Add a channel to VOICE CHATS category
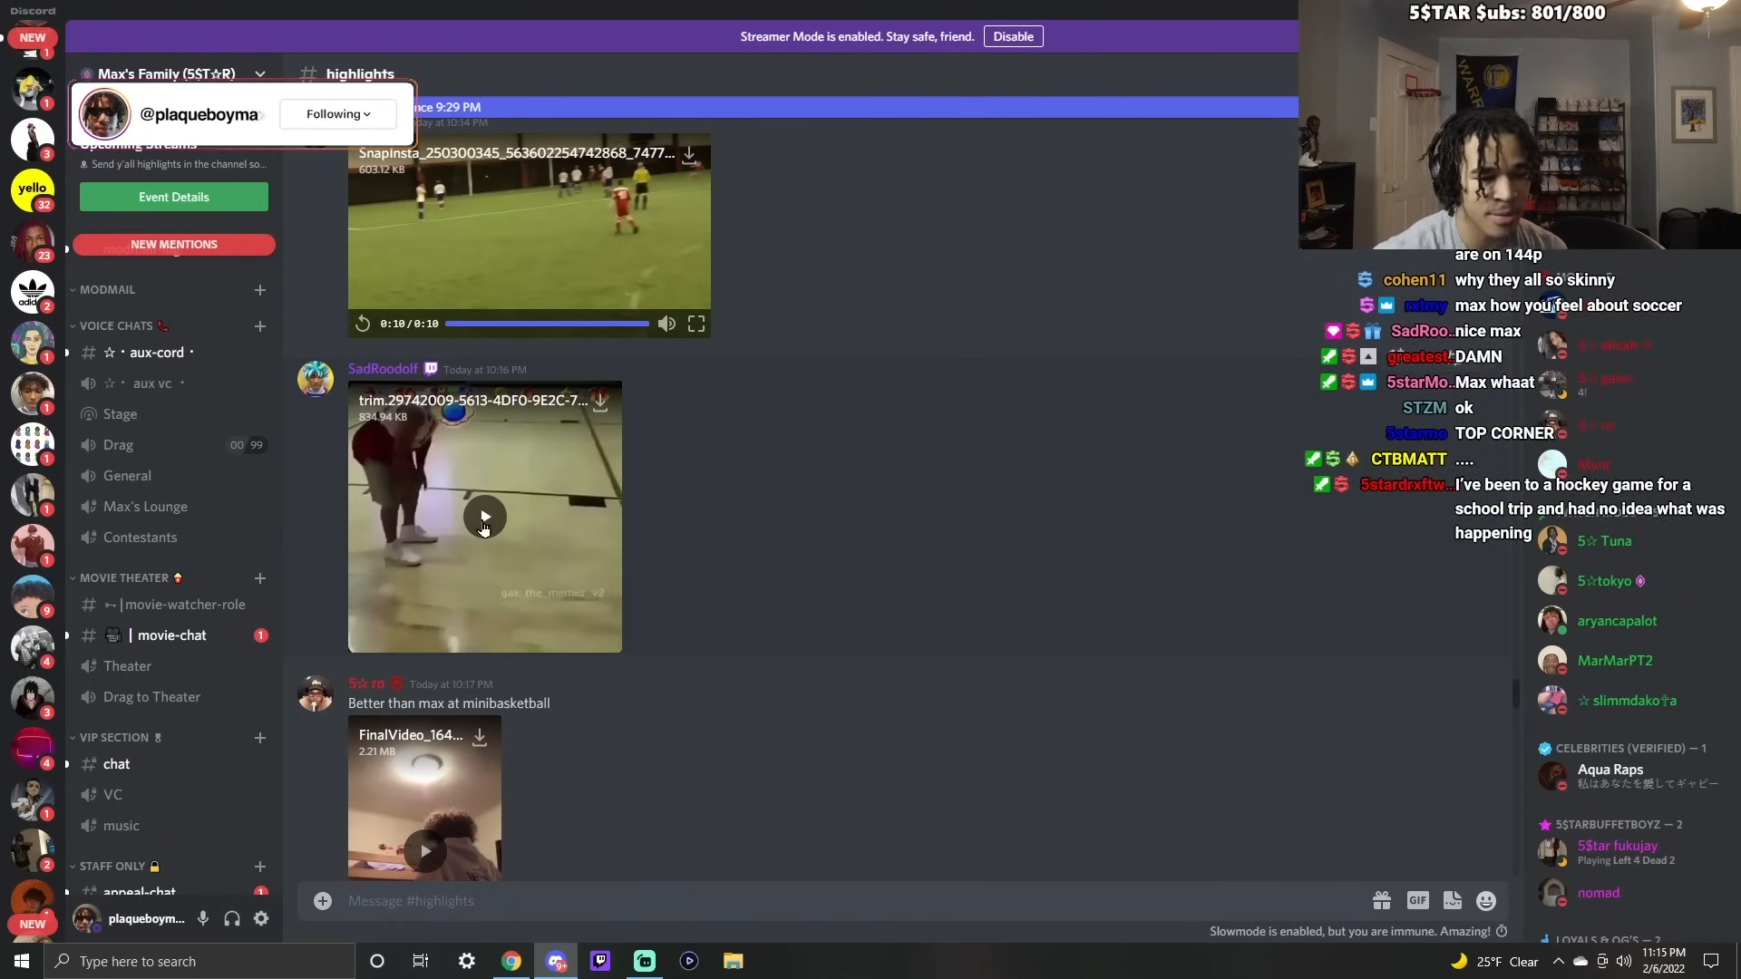The image size is (1741, 979). 260,325
